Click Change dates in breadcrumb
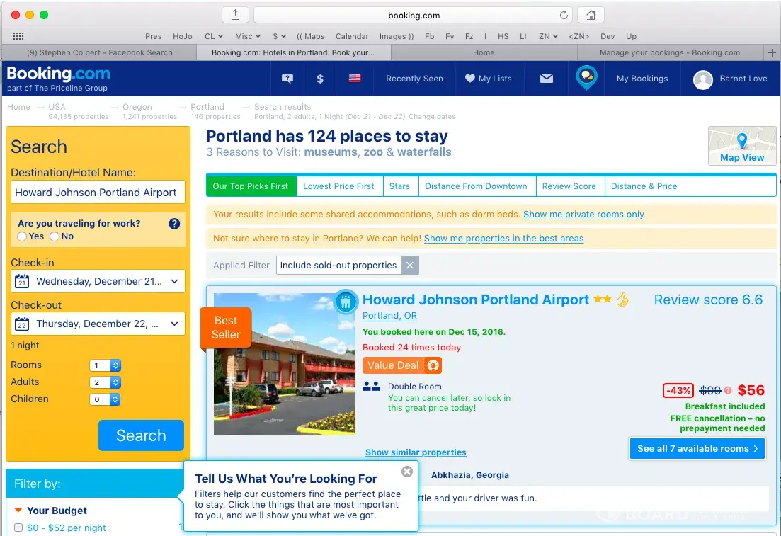The height and width of the screenshot is (536, 781). 432,117
